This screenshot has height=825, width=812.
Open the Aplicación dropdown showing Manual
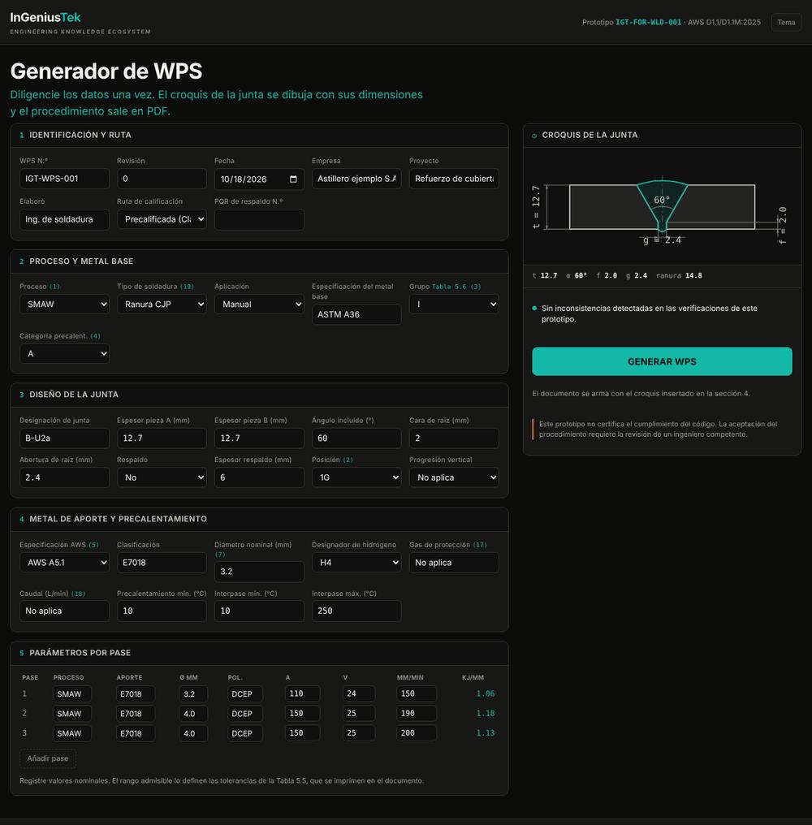pos(259,305)
